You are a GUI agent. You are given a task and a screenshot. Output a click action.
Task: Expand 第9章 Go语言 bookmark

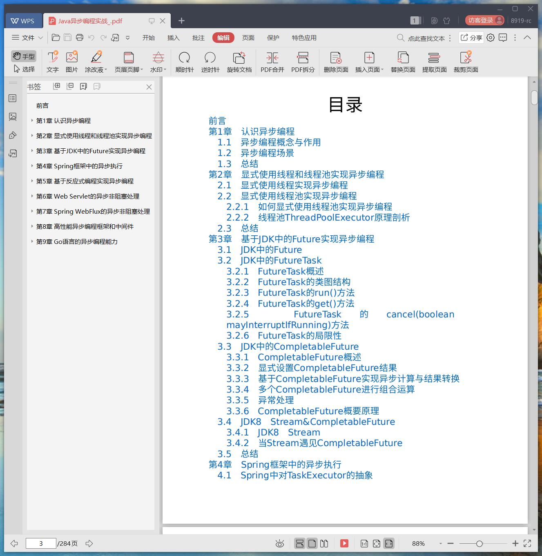point(32,241)
